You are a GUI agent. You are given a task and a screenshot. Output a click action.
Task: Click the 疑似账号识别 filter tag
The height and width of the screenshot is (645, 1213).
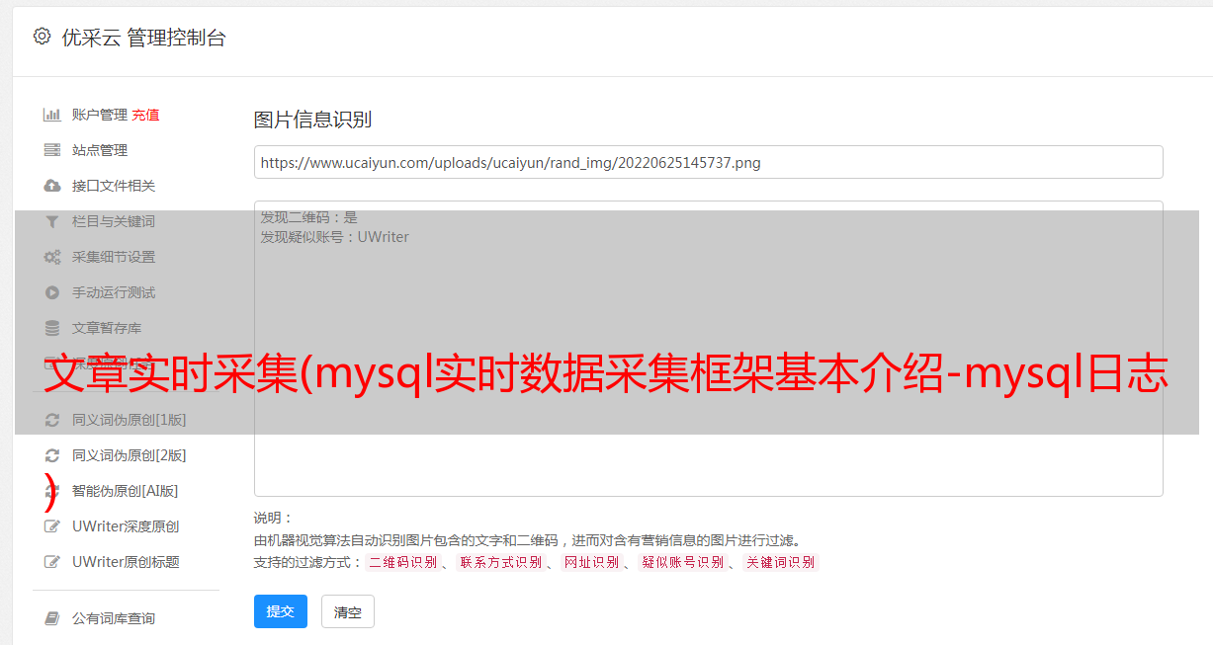[x=682, y=562]
